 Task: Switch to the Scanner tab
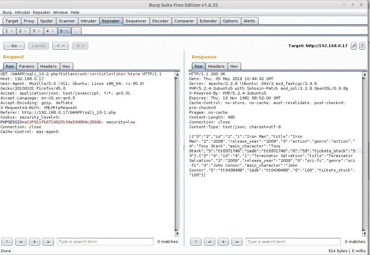point(67,21)
